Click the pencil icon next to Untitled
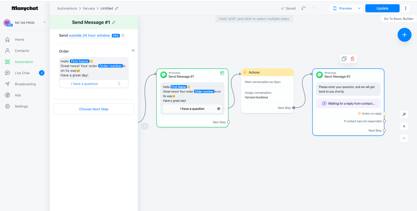 [116, 8]
